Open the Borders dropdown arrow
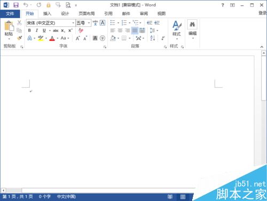This screenshot has width=267, height=201. coord(129,38)
